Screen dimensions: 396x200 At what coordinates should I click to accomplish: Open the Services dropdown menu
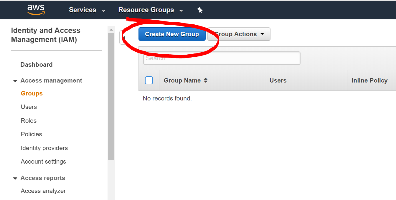(x=87, y=10)
